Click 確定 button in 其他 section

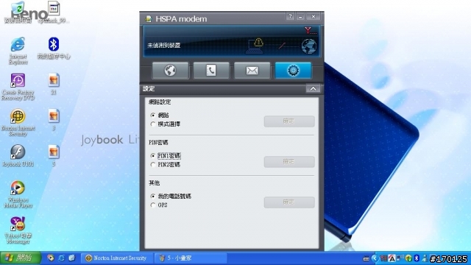pyautogui.click(x=289, y=202)
